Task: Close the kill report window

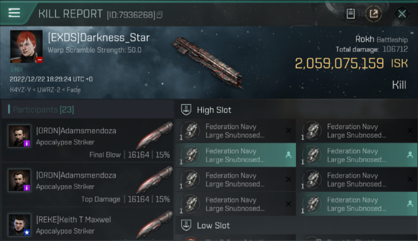Action: point(402,14)
